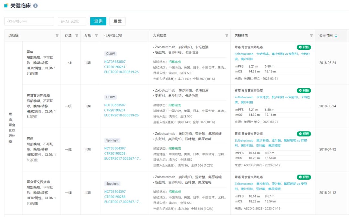Click 来源: 美通社-英文 in first GLOW row
349x217 pixels.
[256, 79]
